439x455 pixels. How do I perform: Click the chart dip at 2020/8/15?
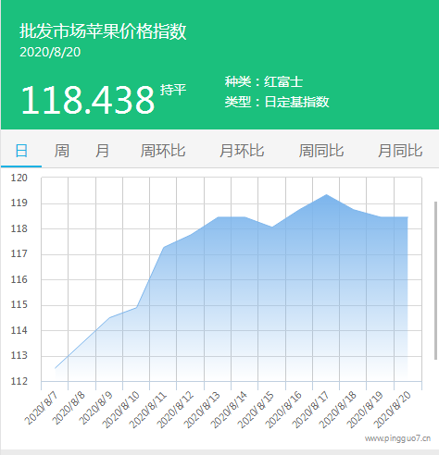(x=272, y=227)
